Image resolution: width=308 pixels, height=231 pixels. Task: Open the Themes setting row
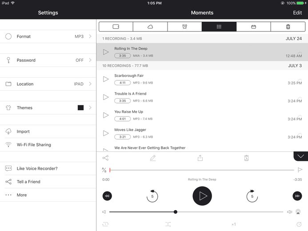click(x=48, y=108)
